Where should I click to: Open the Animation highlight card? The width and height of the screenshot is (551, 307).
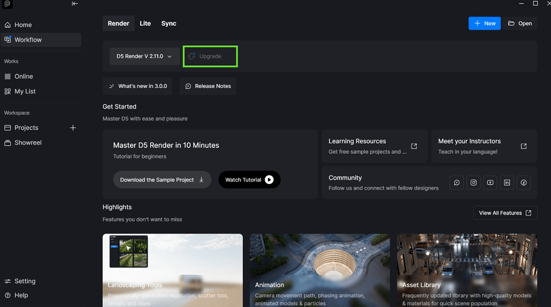pyautogui.click(x=319, y=269)
